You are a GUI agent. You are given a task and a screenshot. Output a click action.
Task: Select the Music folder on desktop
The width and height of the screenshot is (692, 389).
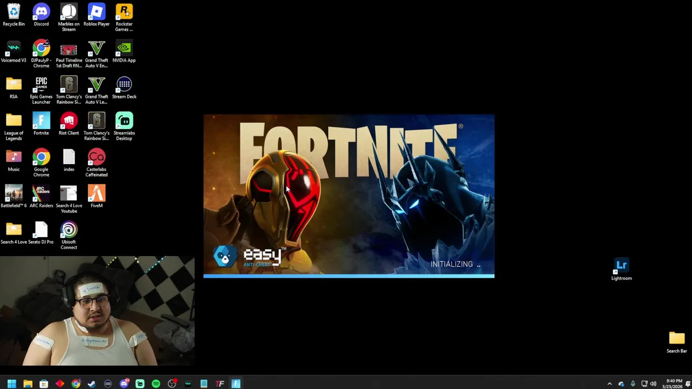coord(14,160)
